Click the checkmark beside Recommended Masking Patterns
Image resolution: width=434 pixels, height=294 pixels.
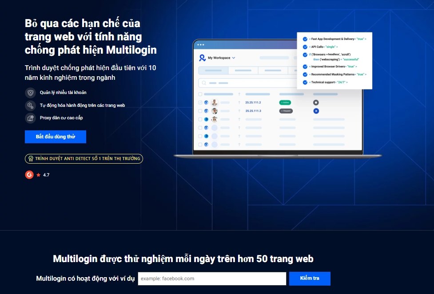pyautogui.click(x=305, y=74)
